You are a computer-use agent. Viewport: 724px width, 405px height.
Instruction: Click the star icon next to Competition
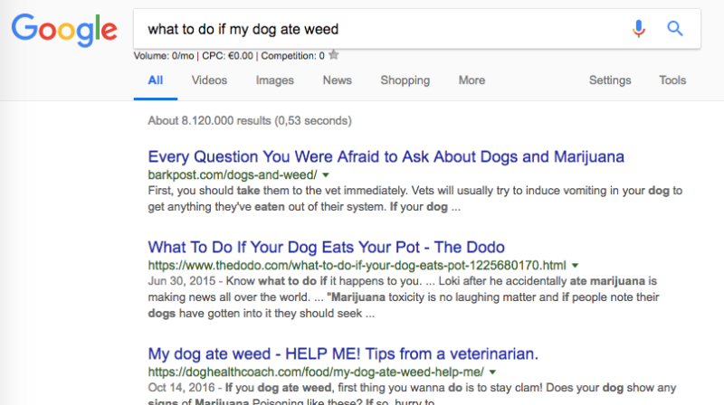pyautogui.click(x=334, y=55)
